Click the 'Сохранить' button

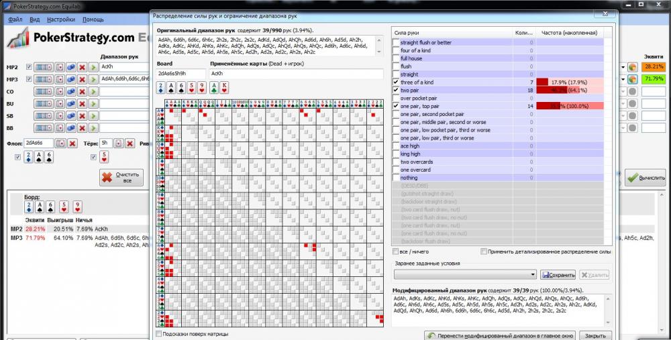[558, 275]
